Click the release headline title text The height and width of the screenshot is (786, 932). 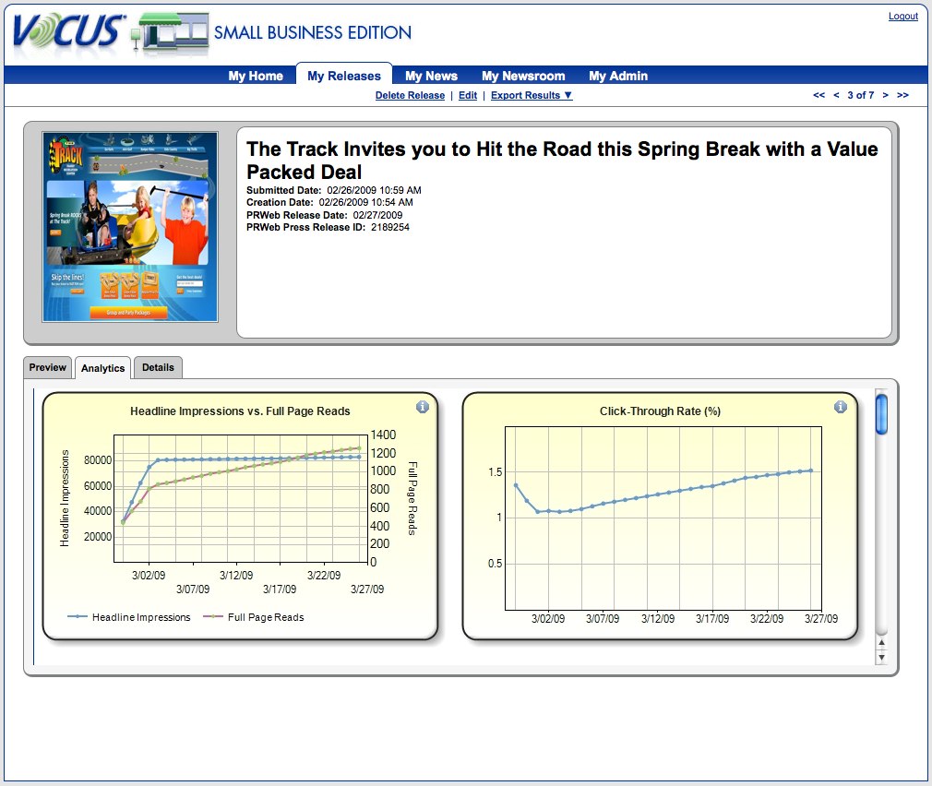click(x=562, y=161)
